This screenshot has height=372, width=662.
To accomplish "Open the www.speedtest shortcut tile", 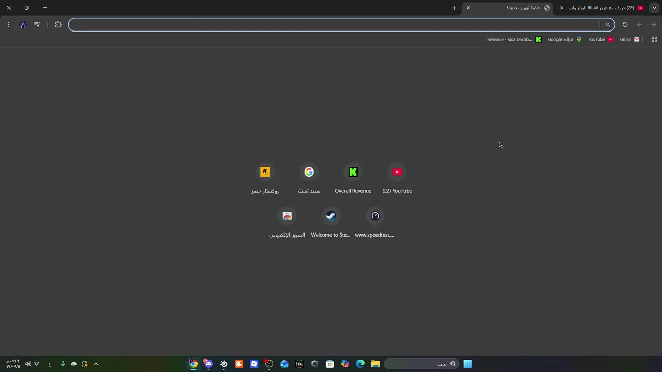I will (375, 223).
